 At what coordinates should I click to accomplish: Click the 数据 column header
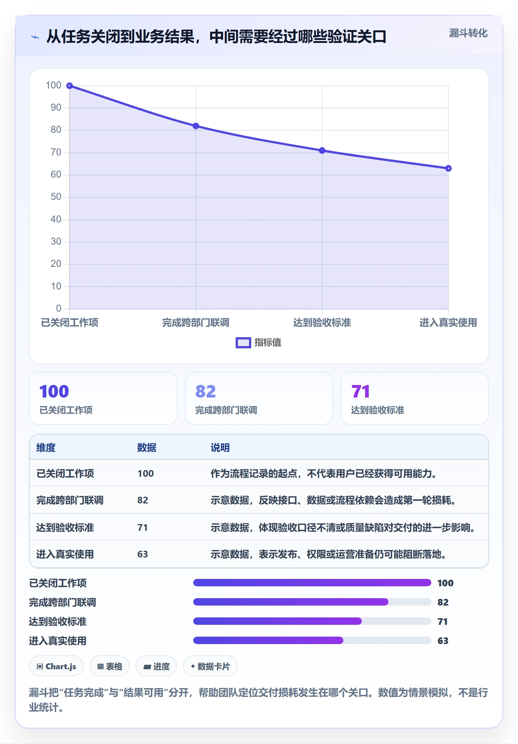(x=147, y=448)
